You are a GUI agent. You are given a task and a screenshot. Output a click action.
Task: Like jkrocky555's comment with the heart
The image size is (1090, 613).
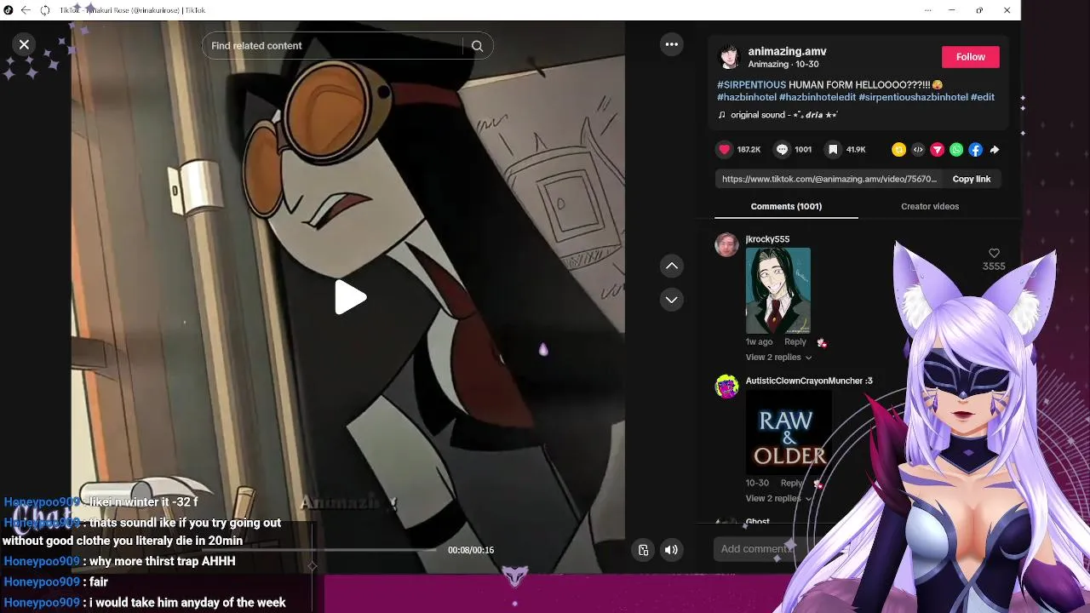994,254
